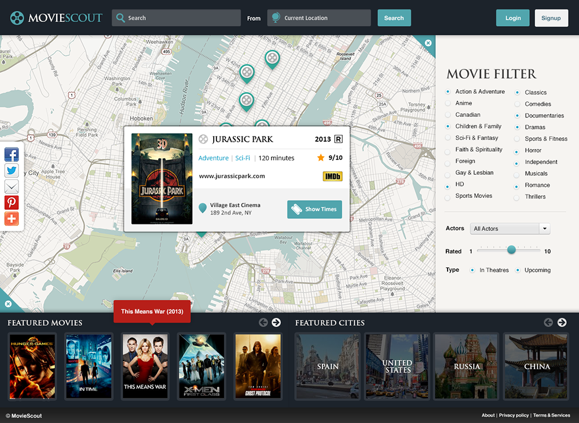Adjust the Rated slider handle
Image resolution: width=579 pixels, height=423 pixels.
click(x=511, y=250)
